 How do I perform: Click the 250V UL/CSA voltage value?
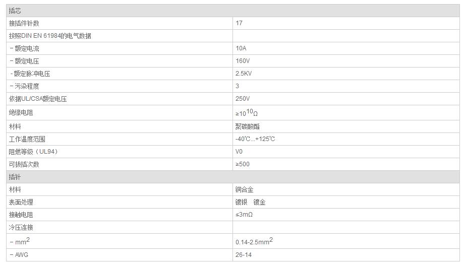243,99
